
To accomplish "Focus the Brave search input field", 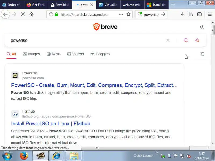I will click(x=88, y=41).
